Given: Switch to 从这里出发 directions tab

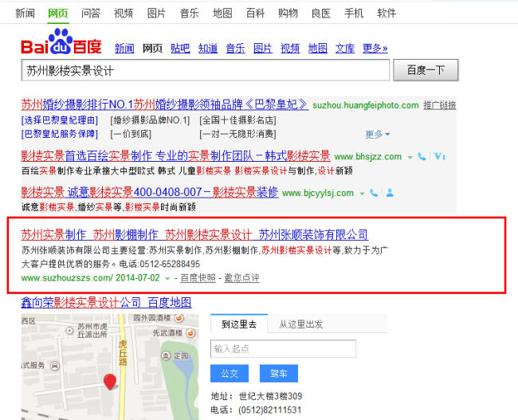Looking at the screenshot, I should pos(301,324).
